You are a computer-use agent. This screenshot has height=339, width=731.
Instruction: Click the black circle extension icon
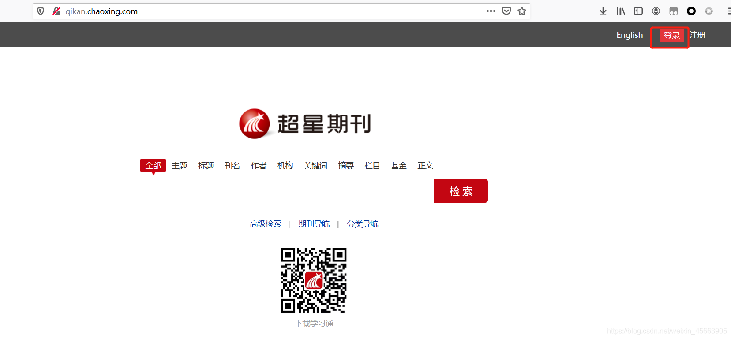pyautogui.click(x=691, y=11)
